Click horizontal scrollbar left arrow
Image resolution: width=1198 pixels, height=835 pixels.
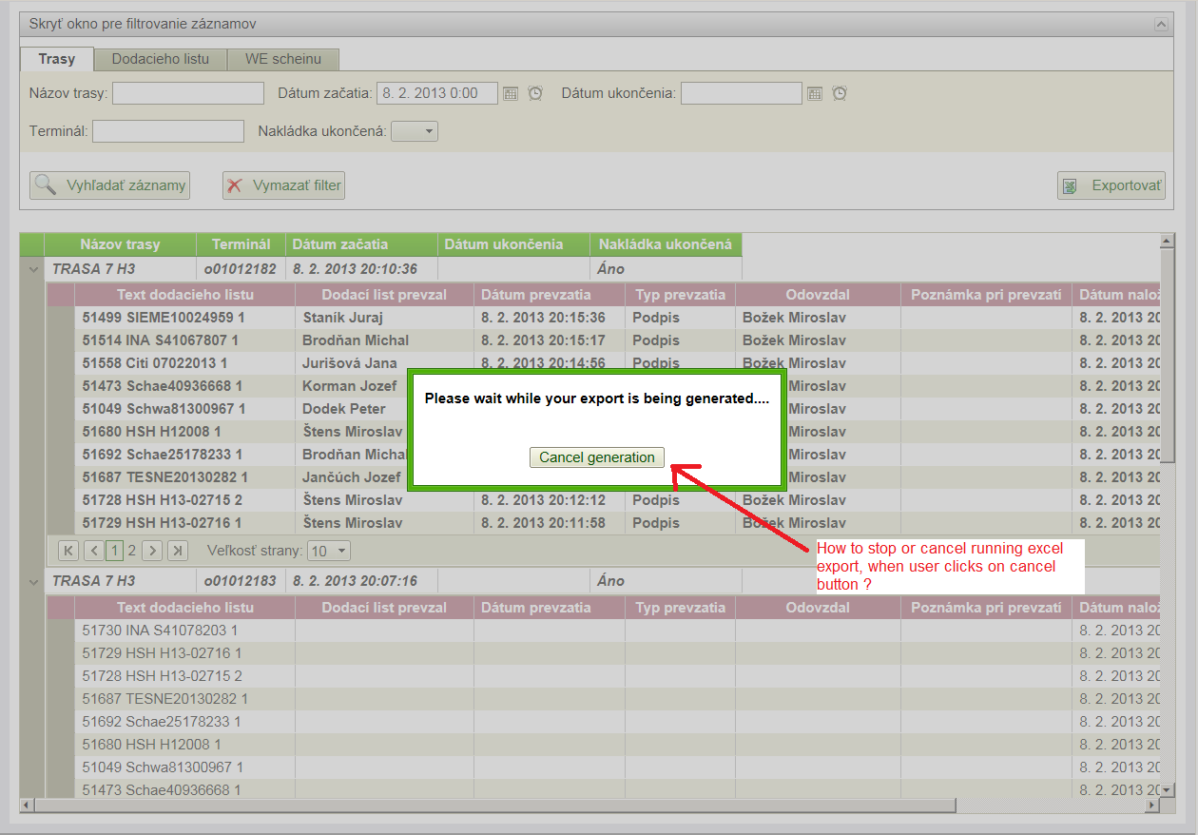click(x=27, y=805)
